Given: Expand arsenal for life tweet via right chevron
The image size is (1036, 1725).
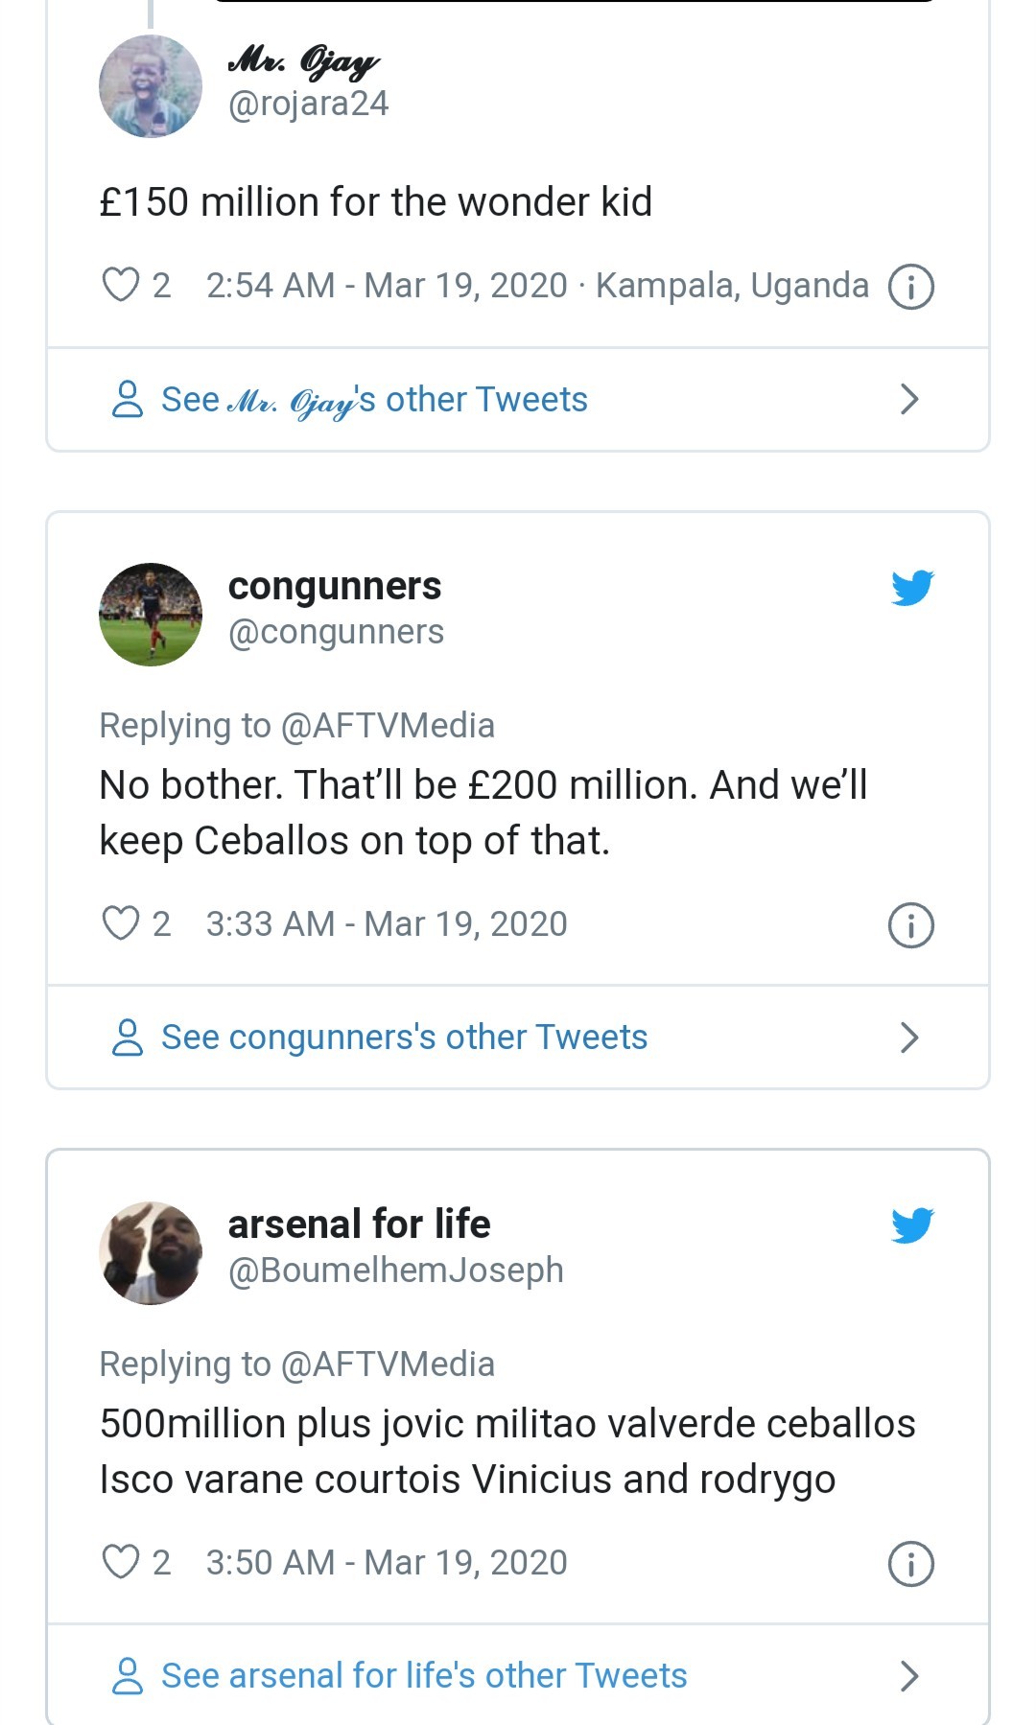Looking at the screenshot, I should pos(909,1674).
